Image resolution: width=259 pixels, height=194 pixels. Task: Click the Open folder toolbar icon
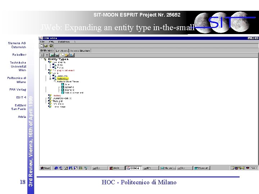click(46, 46)
